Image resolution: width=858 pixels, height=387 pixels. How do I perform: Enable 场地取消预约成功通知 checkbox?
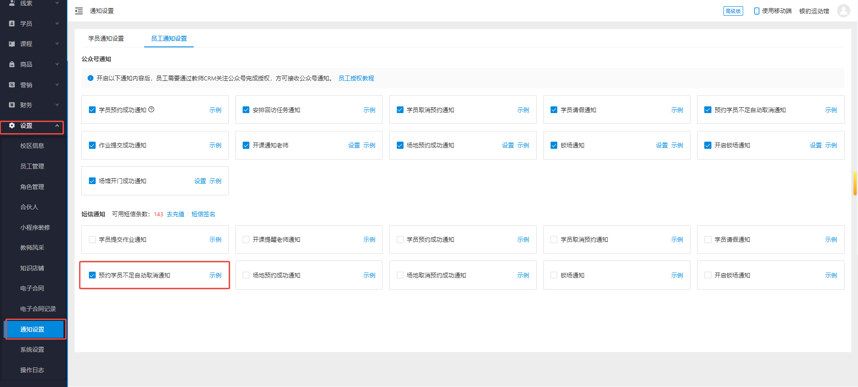tap(400, 275)
